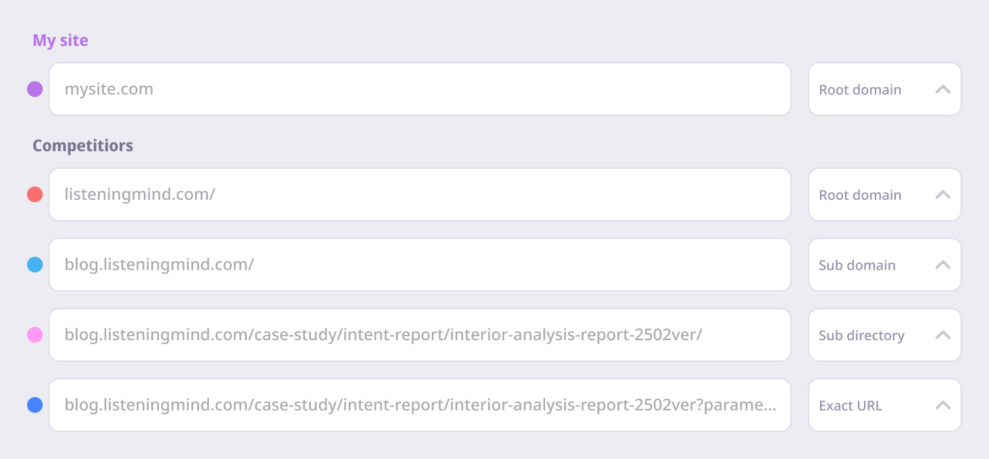
Task: Click the red dot beside listeningmind.com
Action: (x=35, y=194)
